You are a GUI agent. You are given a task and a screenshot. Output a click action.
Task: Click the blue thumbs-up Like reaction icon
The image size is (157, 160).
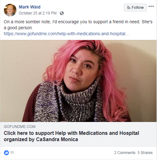coord(6,153)
